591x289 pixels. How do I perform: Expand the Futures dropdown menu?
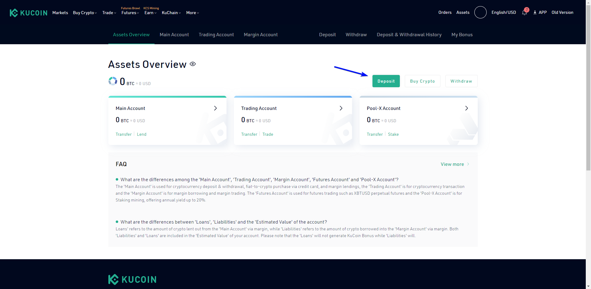tap(130, 13)
